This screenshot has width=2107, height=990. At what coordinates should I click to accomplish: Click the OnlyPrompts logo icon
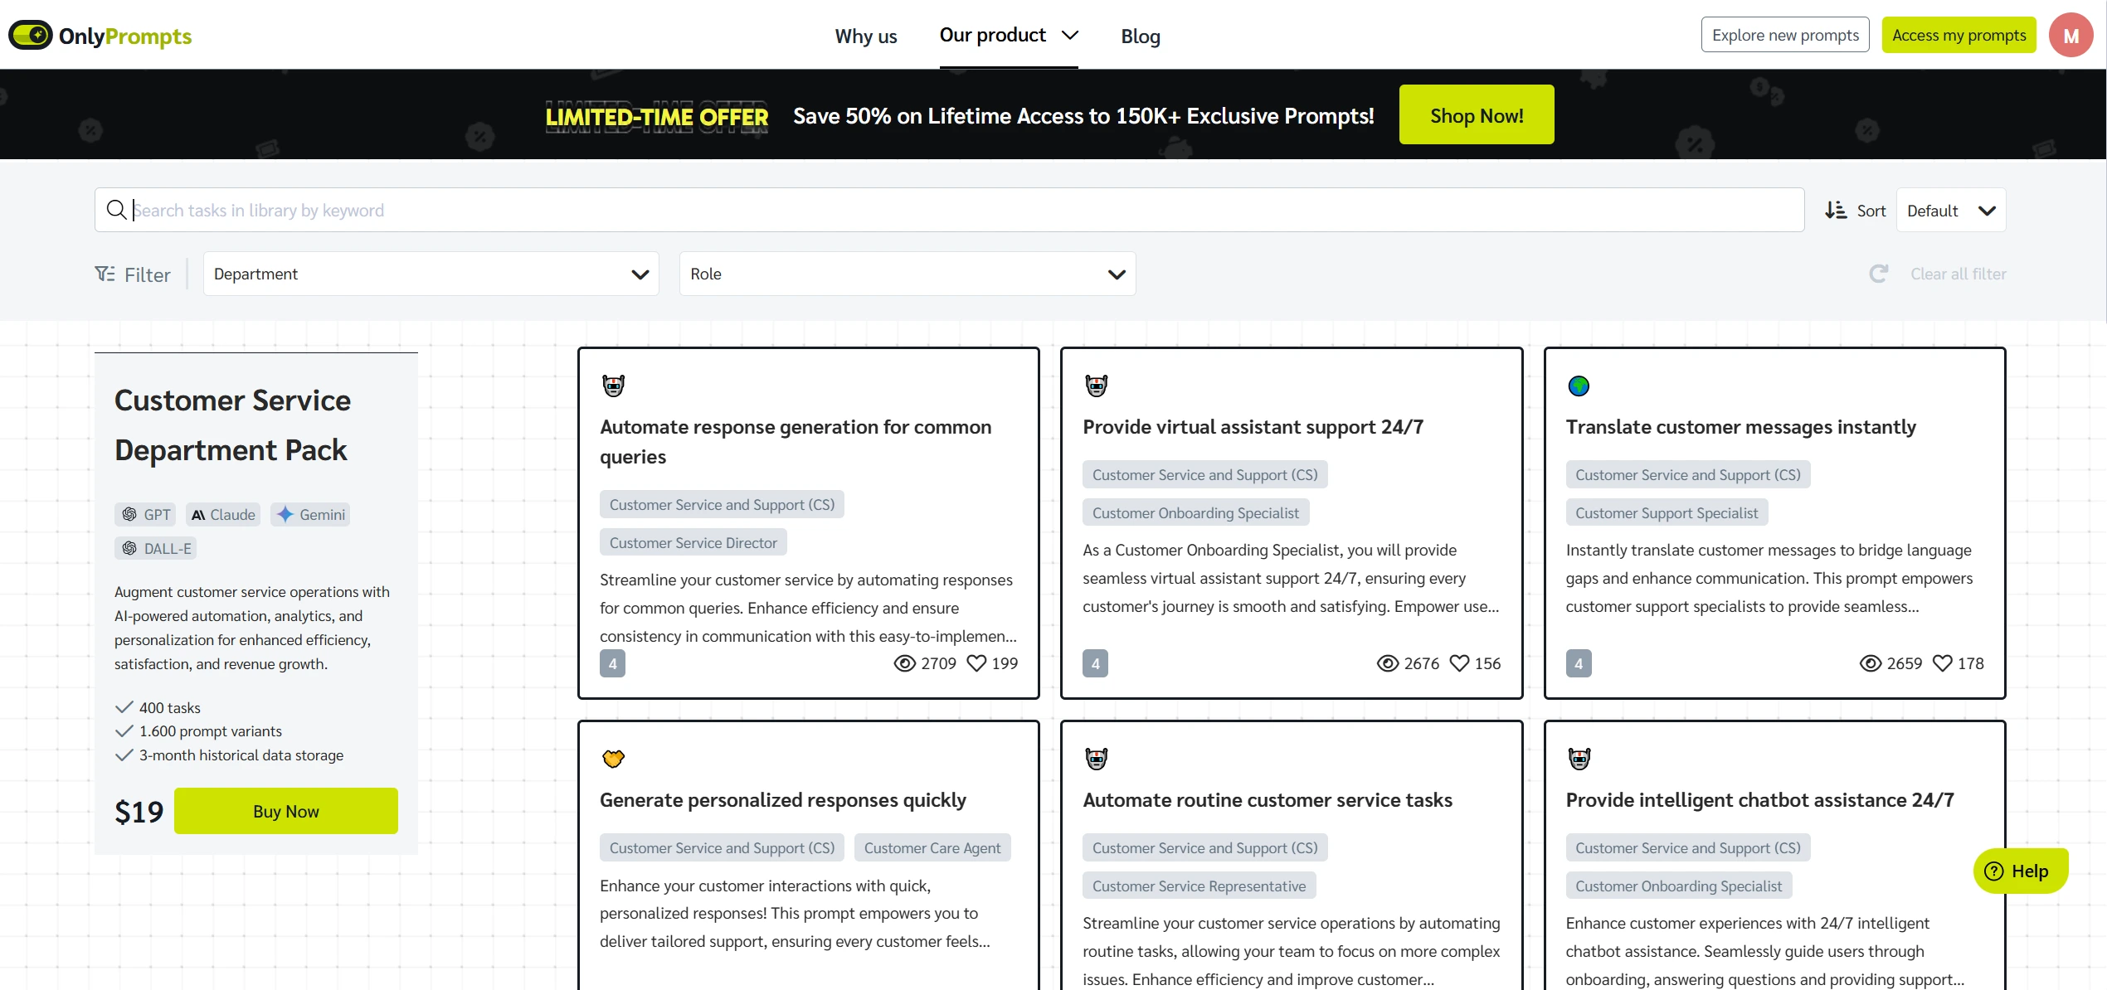pyautogui.click(x=28, y=35)
